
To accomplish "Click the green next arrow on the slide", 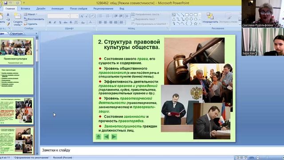I will point(114,136).
